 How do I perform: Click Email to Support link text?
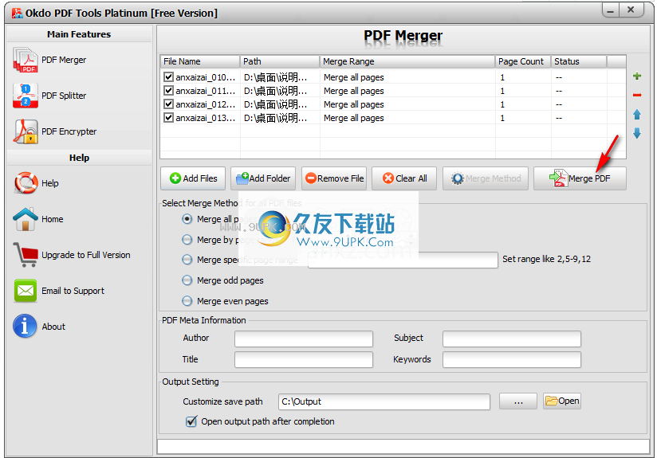click(73, 291)
